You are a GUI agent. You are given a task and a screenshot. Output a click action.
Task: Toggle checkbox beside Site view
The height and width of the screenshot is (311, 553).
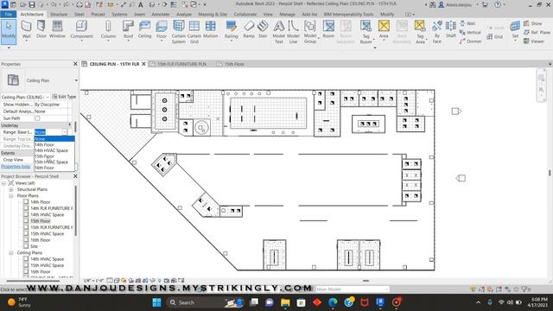click(x=26, y=246)
